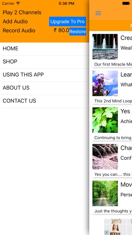Tap the Play 2 Channels label
This screenshot has height=235, width=132.
pos(22,13)
